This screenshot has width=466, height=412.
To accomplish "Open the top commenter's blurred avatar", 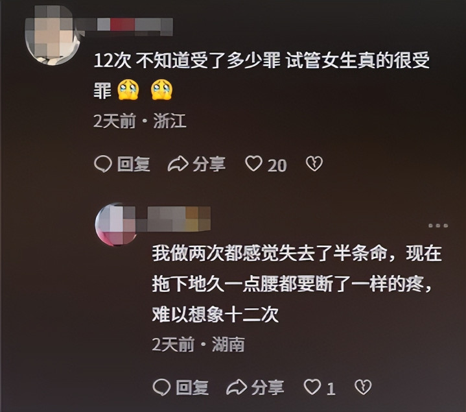I will (x=53, y=35).
